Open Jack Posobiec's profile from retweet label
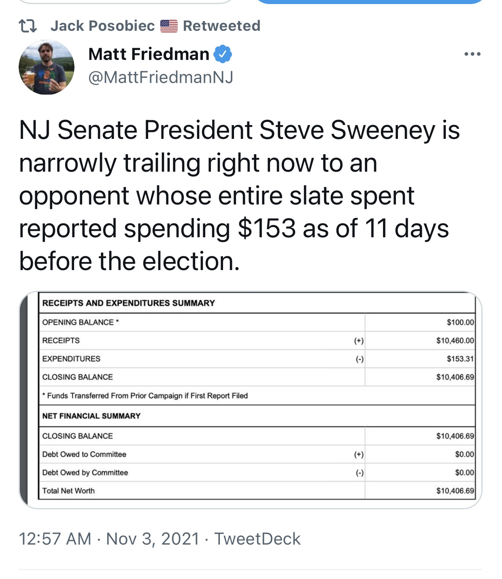Image resolution: width=502 pixels, height=579 pixels. pyautogui.click(x=102, y=26)
